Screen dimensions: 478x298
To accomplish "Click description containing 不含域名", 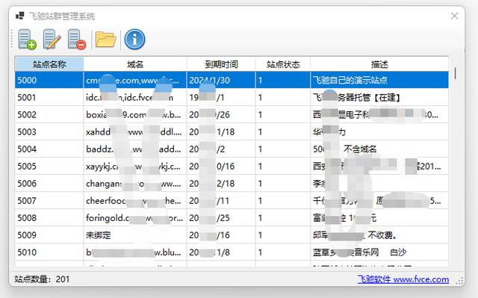I will point(379,149).
